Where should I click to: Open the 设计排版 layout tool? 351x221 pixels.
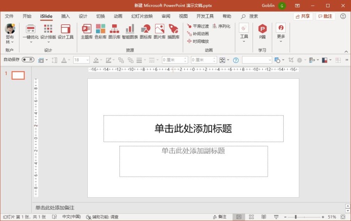(48, 34)
